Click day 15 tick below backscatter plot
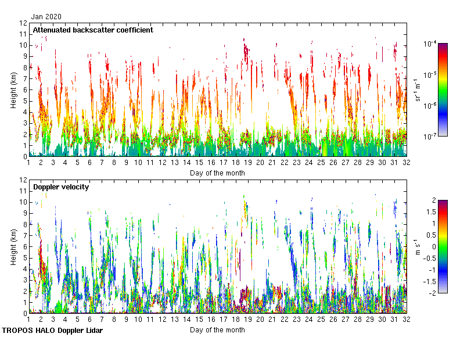This screenshot has height=337, width=453. pos(199,164)
